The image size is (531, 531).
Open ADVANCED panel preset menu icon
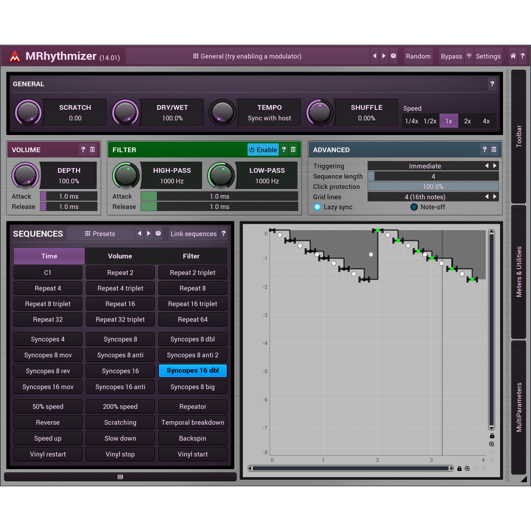click(x=494, y=149)
